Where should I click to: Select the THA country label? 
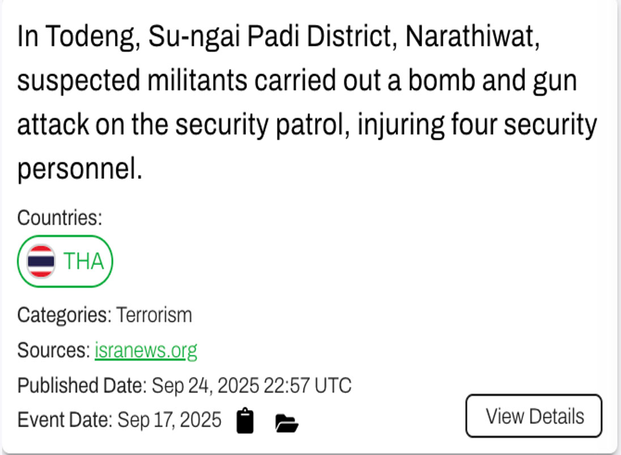84,261
